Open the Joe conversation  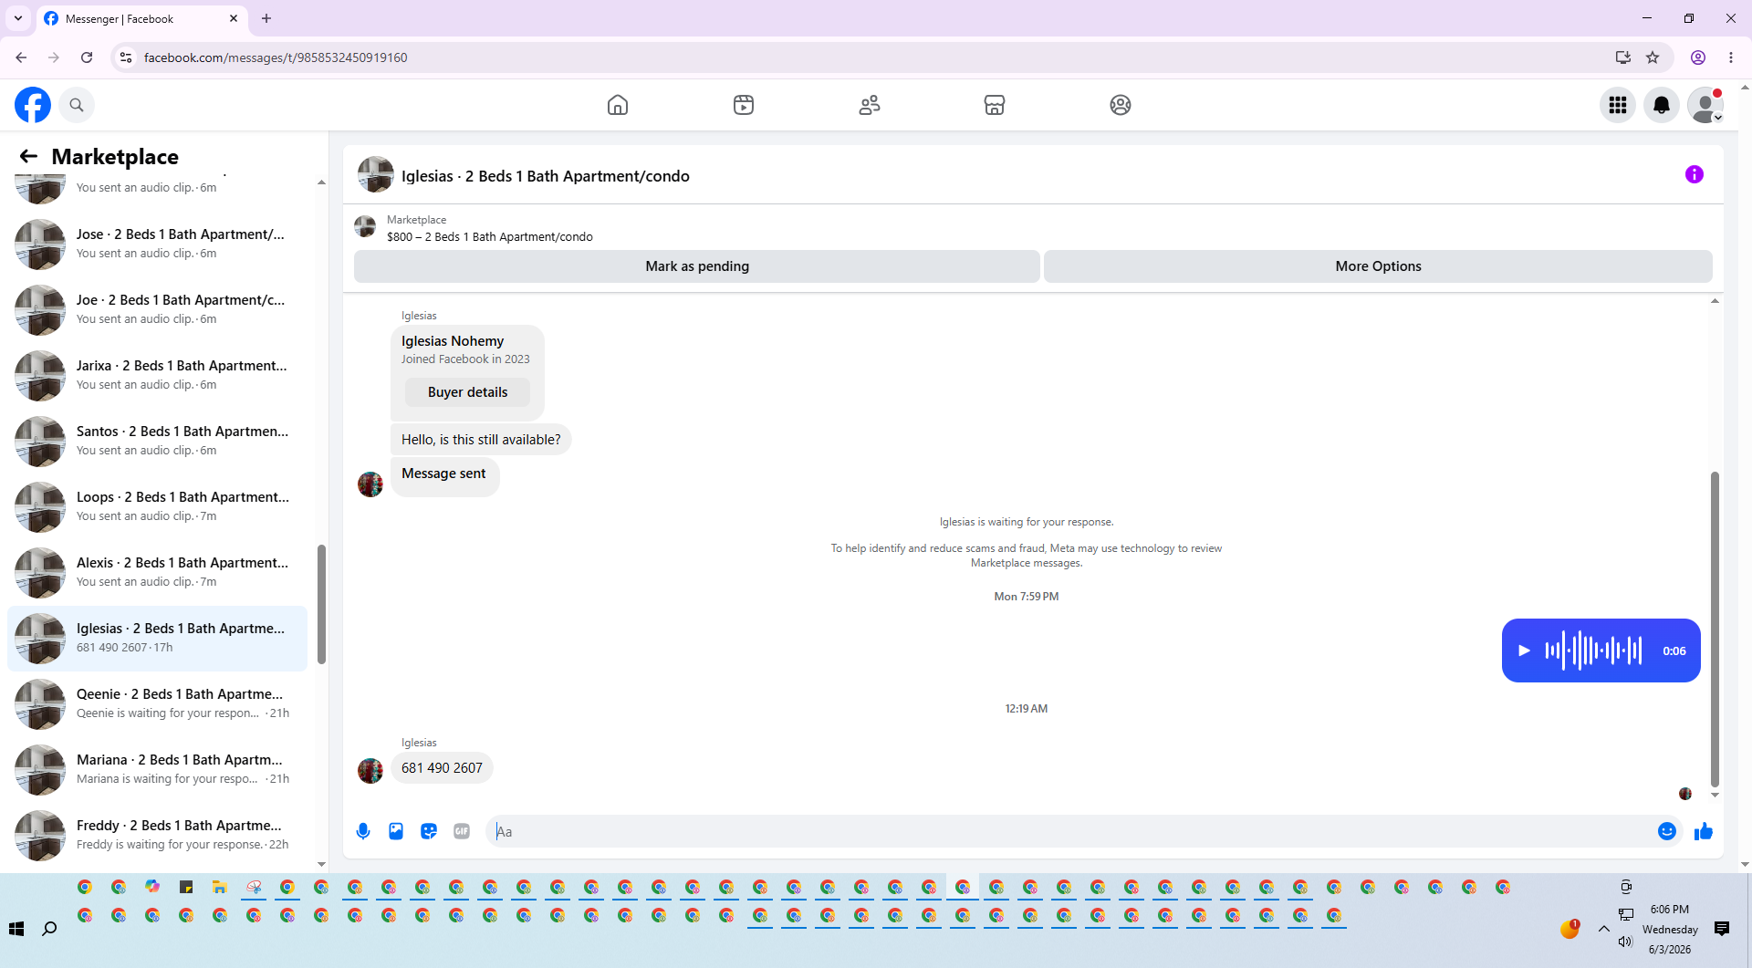coord(157,309)
